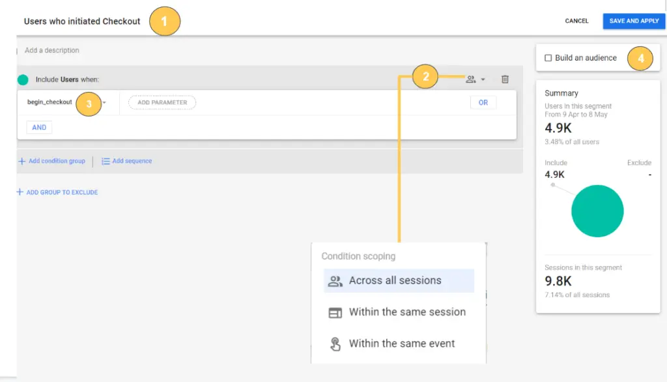Expand the scoping dropdown arrow
Image resolution: width=667 pixels, height=382 pixels.
click(x=483, y=80)
